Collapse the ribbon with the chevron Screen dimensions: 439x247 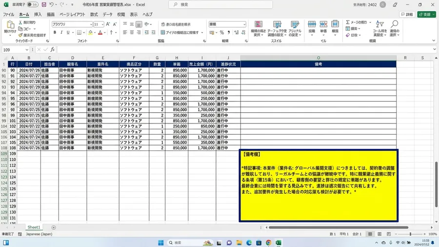(x=434, y=41)
